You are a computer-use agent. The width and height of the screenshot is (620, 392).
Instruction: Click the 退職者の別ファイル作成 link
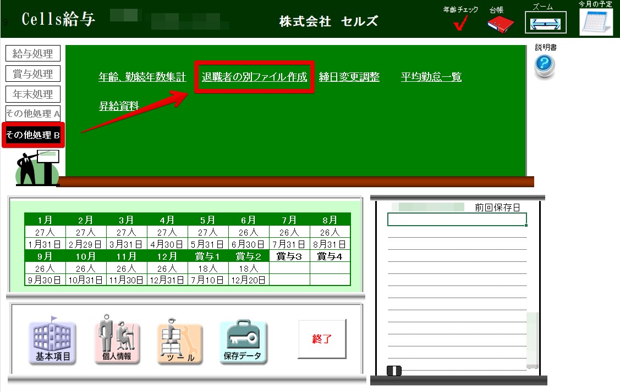click(254, 77)
